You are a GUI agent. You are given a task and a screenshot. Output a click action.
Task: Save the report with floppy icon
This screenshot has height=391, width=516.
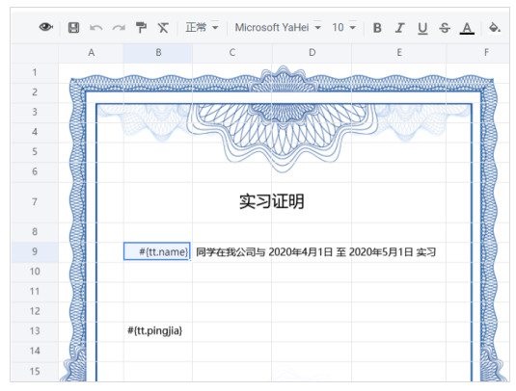pyautogui.click(x=73, y=28)
